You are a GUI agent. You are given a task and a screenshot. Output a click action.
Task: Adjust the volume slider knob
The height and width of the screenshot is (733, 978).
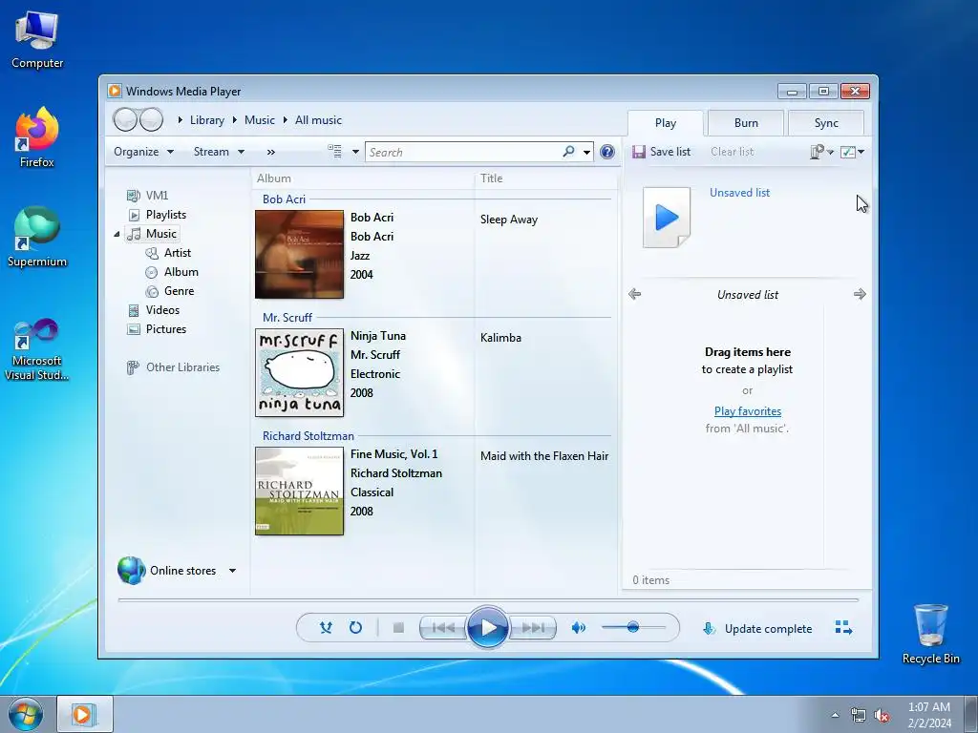point(633,627)
